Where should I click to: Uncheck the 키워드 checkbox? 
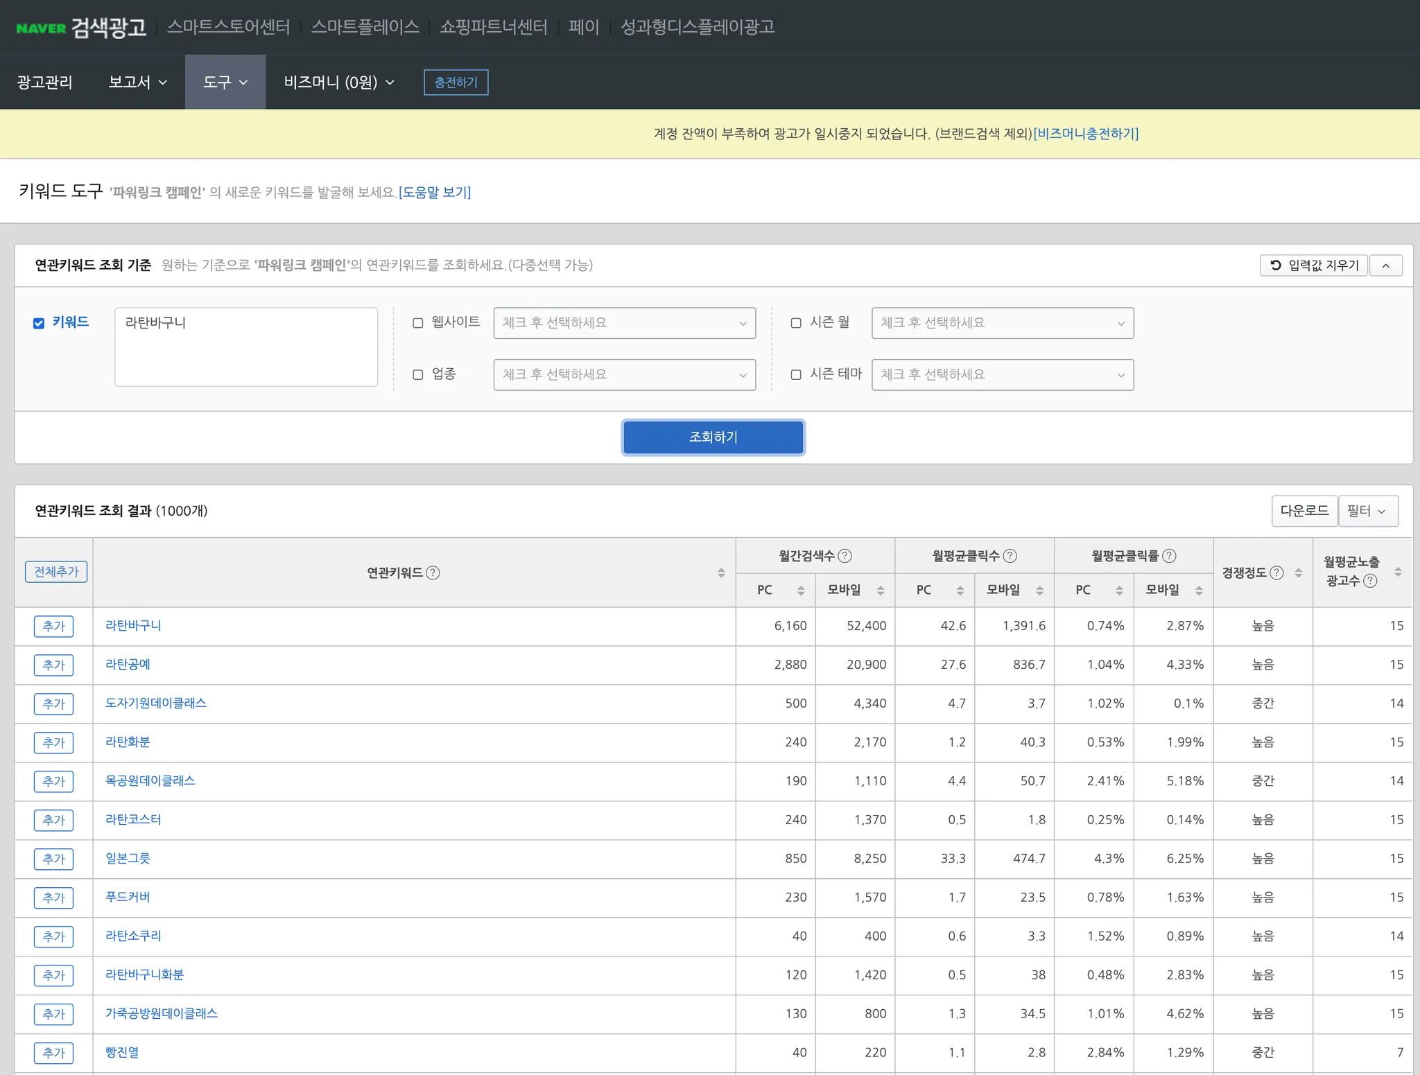tap(39, 323)
